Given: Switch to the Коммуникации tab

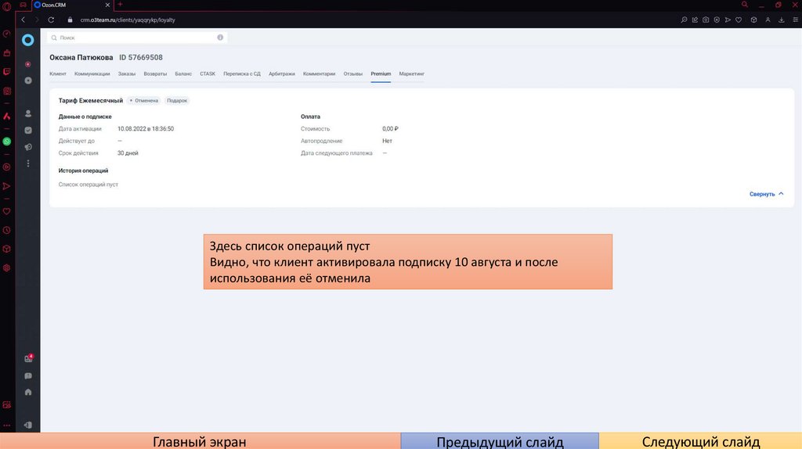Looking at the screenshot, I should point(92,74).
